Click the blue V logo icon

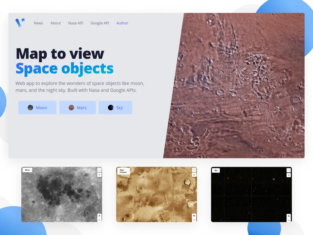(20, 23)
